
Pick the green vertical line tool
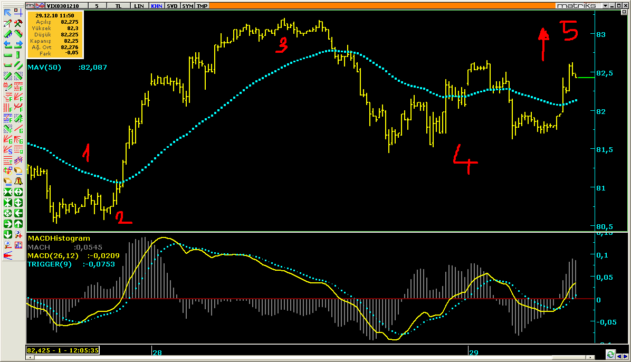click(x=18, y=55)
